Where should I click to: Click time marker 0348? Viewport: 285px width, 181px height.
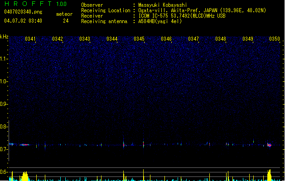click(x=221, y=39)
